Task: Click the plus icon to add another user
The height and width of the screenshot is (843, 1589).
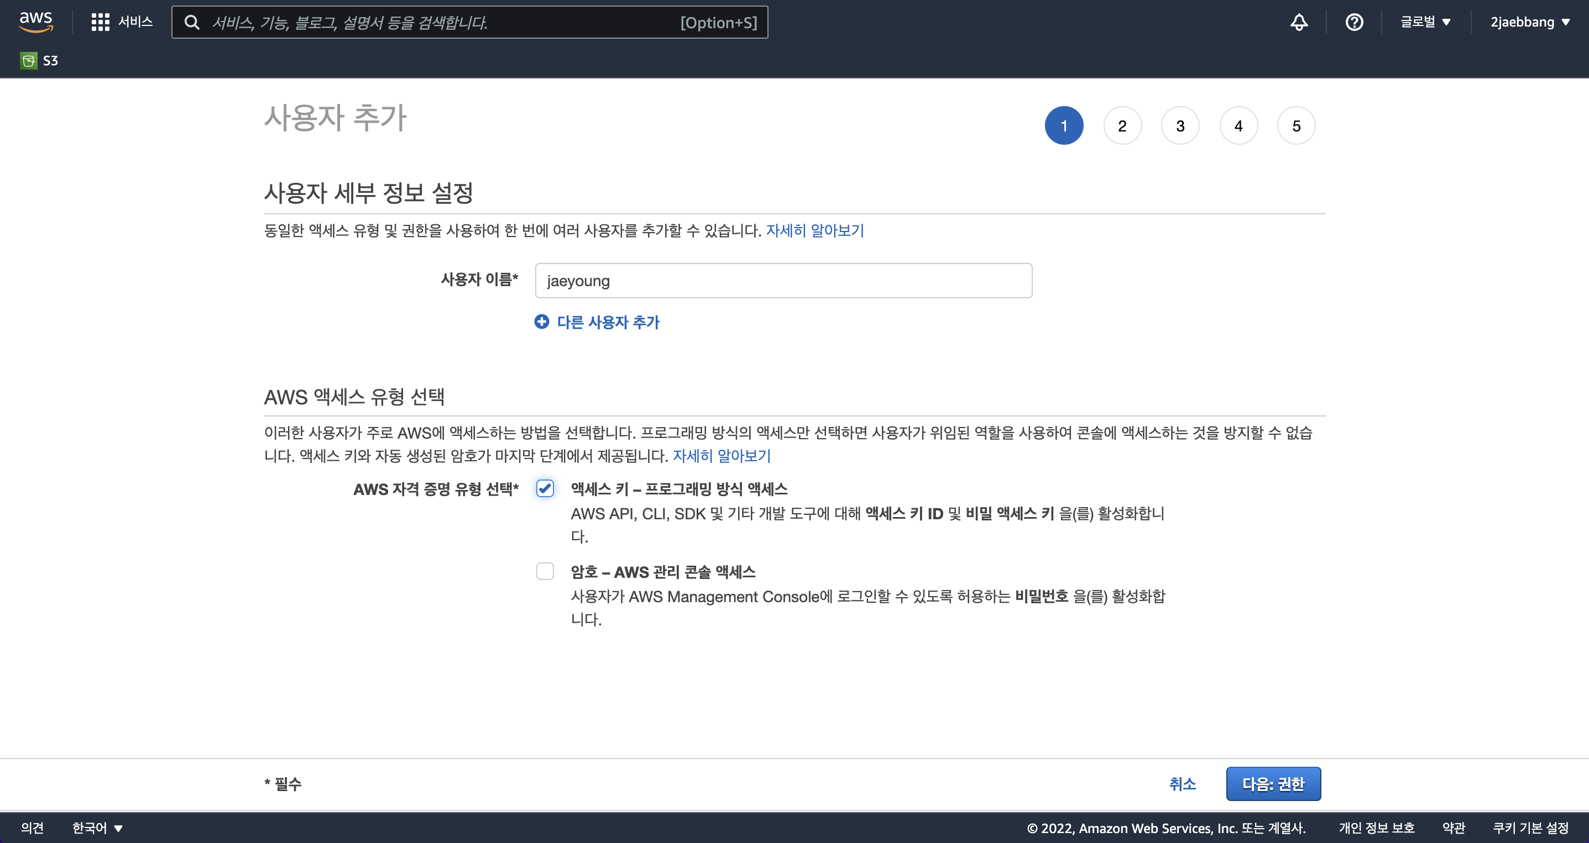Action: tap(542, 322)
